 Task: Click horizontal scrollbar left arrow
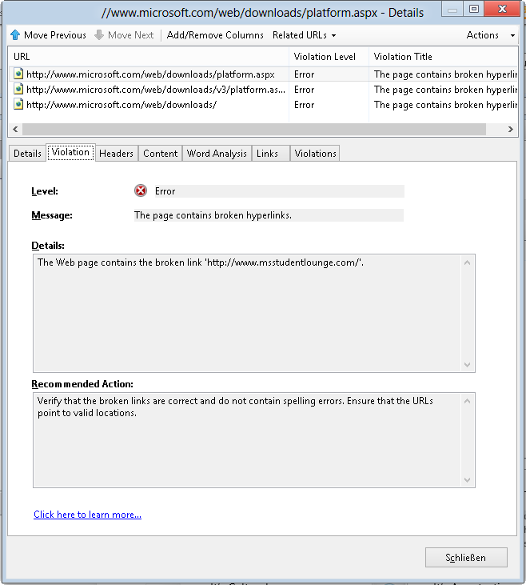(x=15, y=129)
